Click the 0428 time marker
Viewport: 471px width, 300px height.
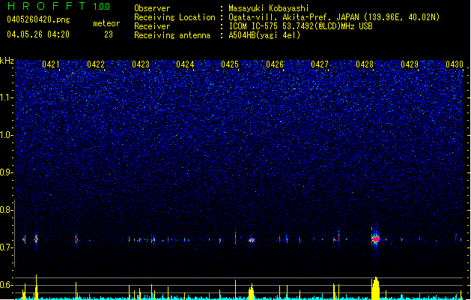[365, 64]
